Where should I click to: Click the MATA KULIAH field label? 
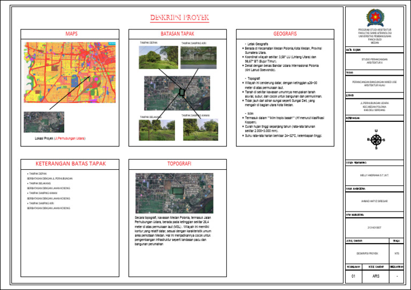(353, 50)
